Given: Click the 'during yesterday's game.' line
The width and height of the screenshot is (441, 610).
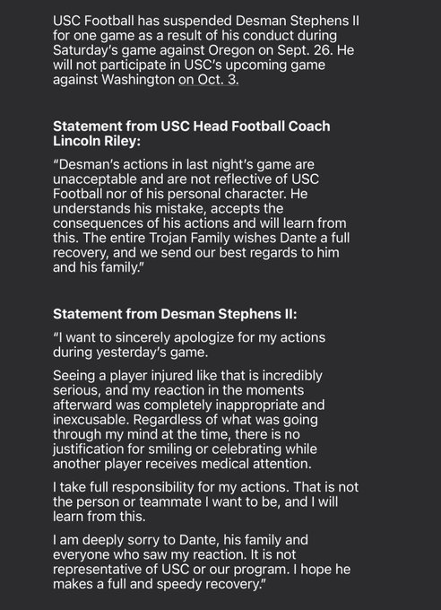Looking at the screenshot, I should [130, 352].
